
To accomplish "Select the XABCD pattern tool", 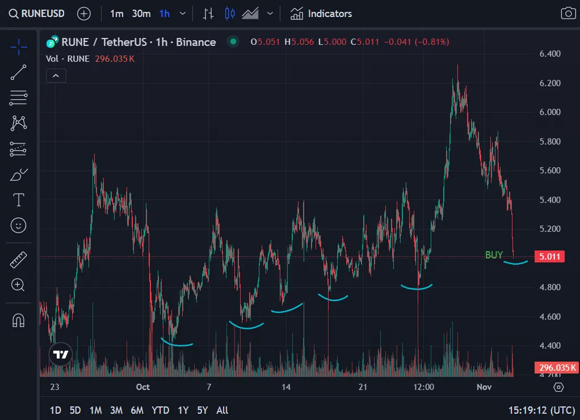I will pyautogui.click(x=19, y=124).
